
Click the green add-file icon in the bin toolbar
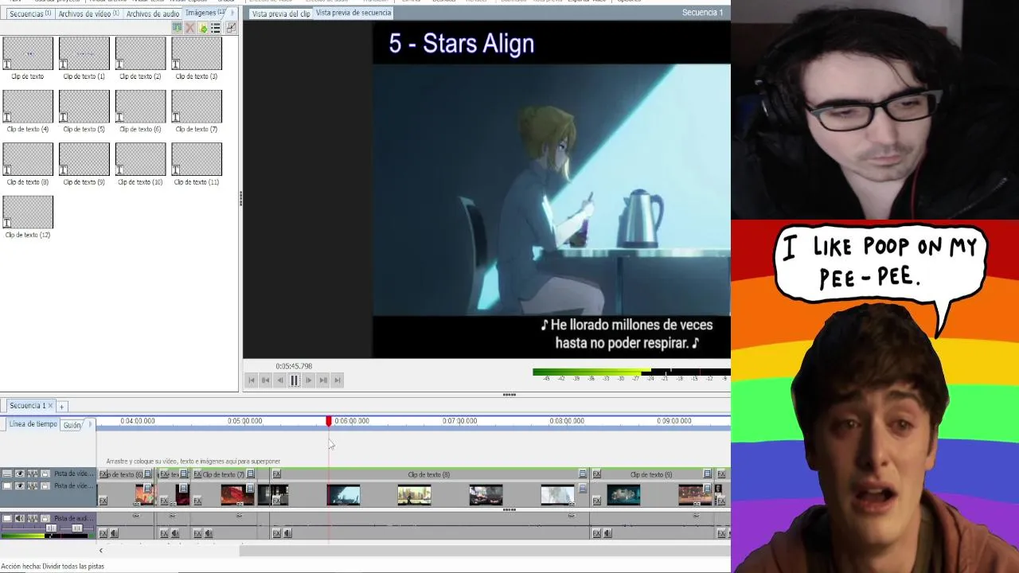(x=203, y=27)
